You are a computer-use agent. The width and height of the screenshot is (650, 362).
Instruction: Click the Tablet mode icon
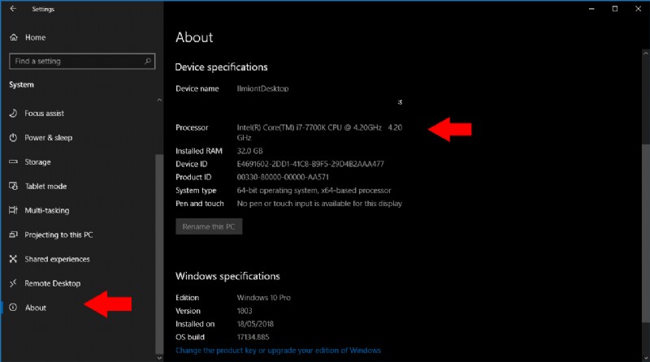point(13,186)
